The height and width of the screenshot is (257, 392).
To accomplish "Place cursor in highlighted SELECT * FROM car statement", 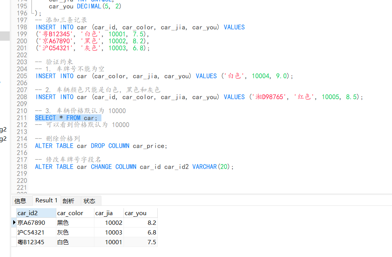I will point(68,118).
